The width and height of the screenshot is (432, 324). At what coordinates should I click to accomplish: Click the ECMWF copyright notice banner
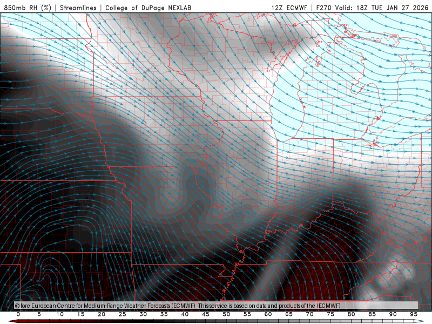point(217,306)
